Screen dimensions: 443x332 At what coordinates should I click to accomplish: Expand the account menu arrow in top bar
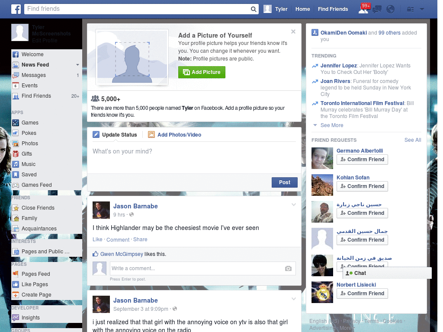coord(422,10)
